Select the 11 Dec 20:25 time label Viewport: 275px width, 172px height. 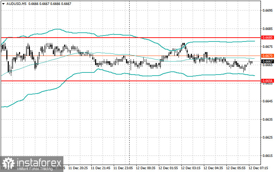click(78, 168)
